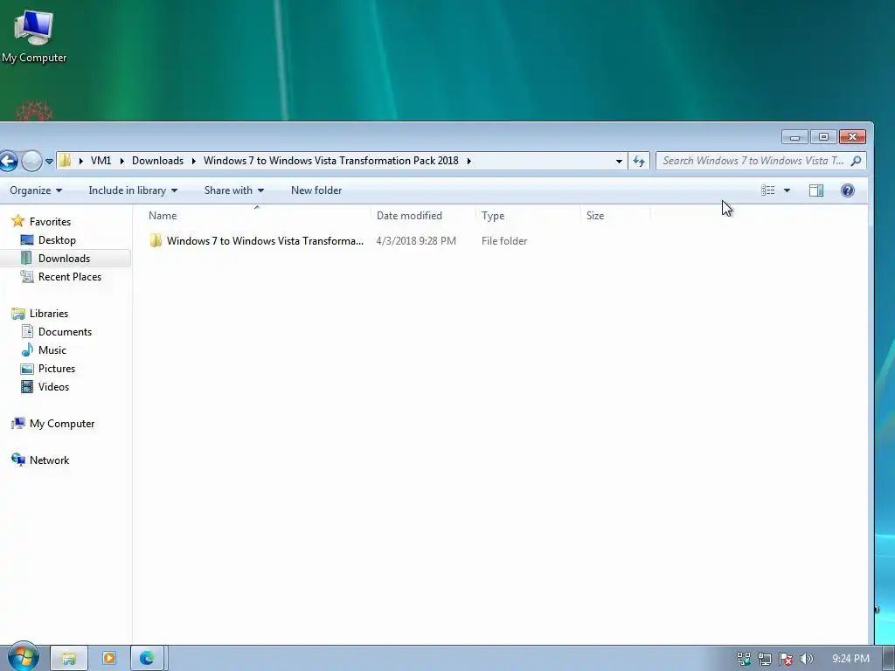
Task: Open the Share with menu
Action: [234, 190]
